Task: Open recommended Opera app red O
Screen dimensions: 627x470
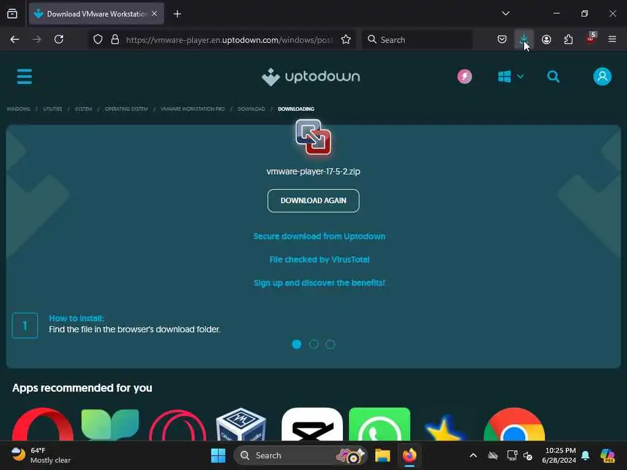Action: pos(43,424)
